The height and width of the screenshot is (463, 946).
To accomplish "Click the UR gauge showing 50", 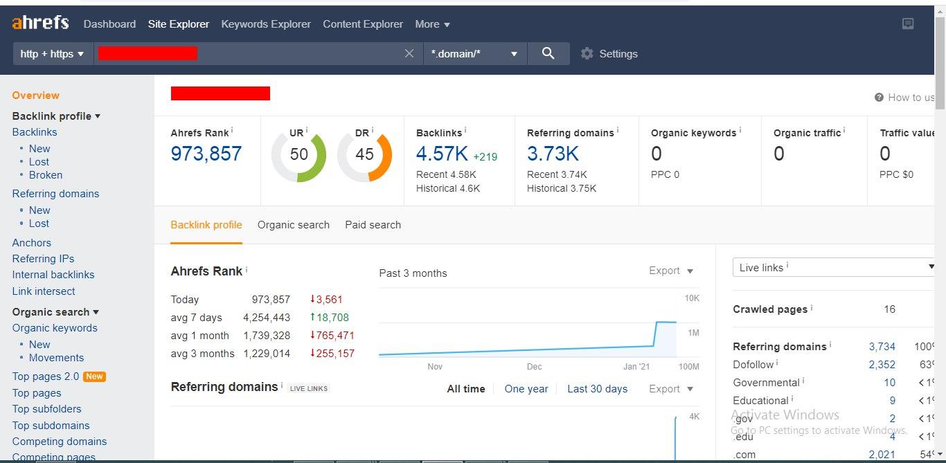I will pyautogui.click(x=298, y=155).
